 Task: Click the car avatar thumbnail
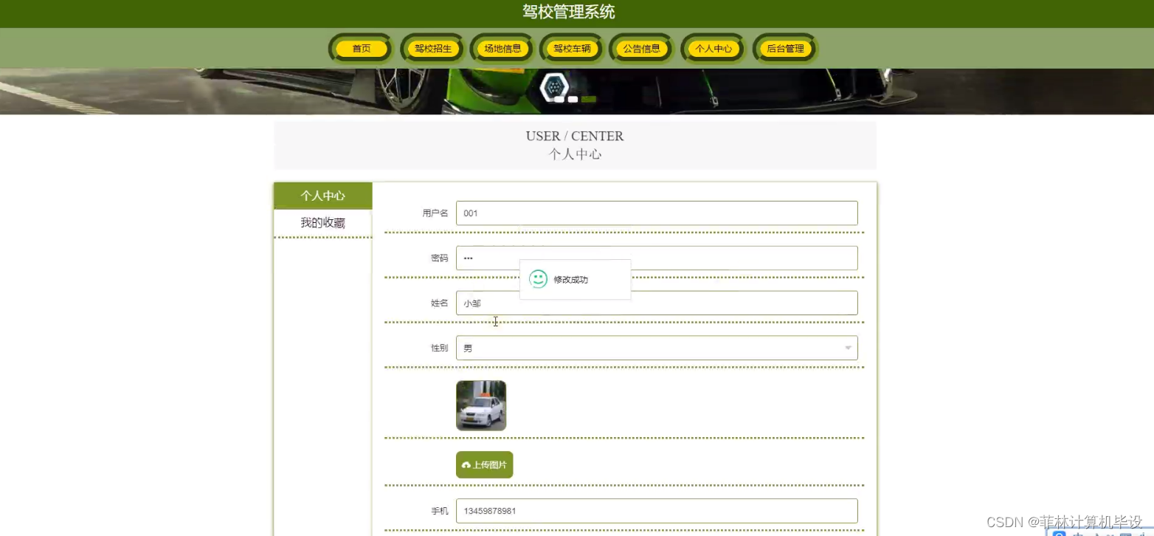481,405
